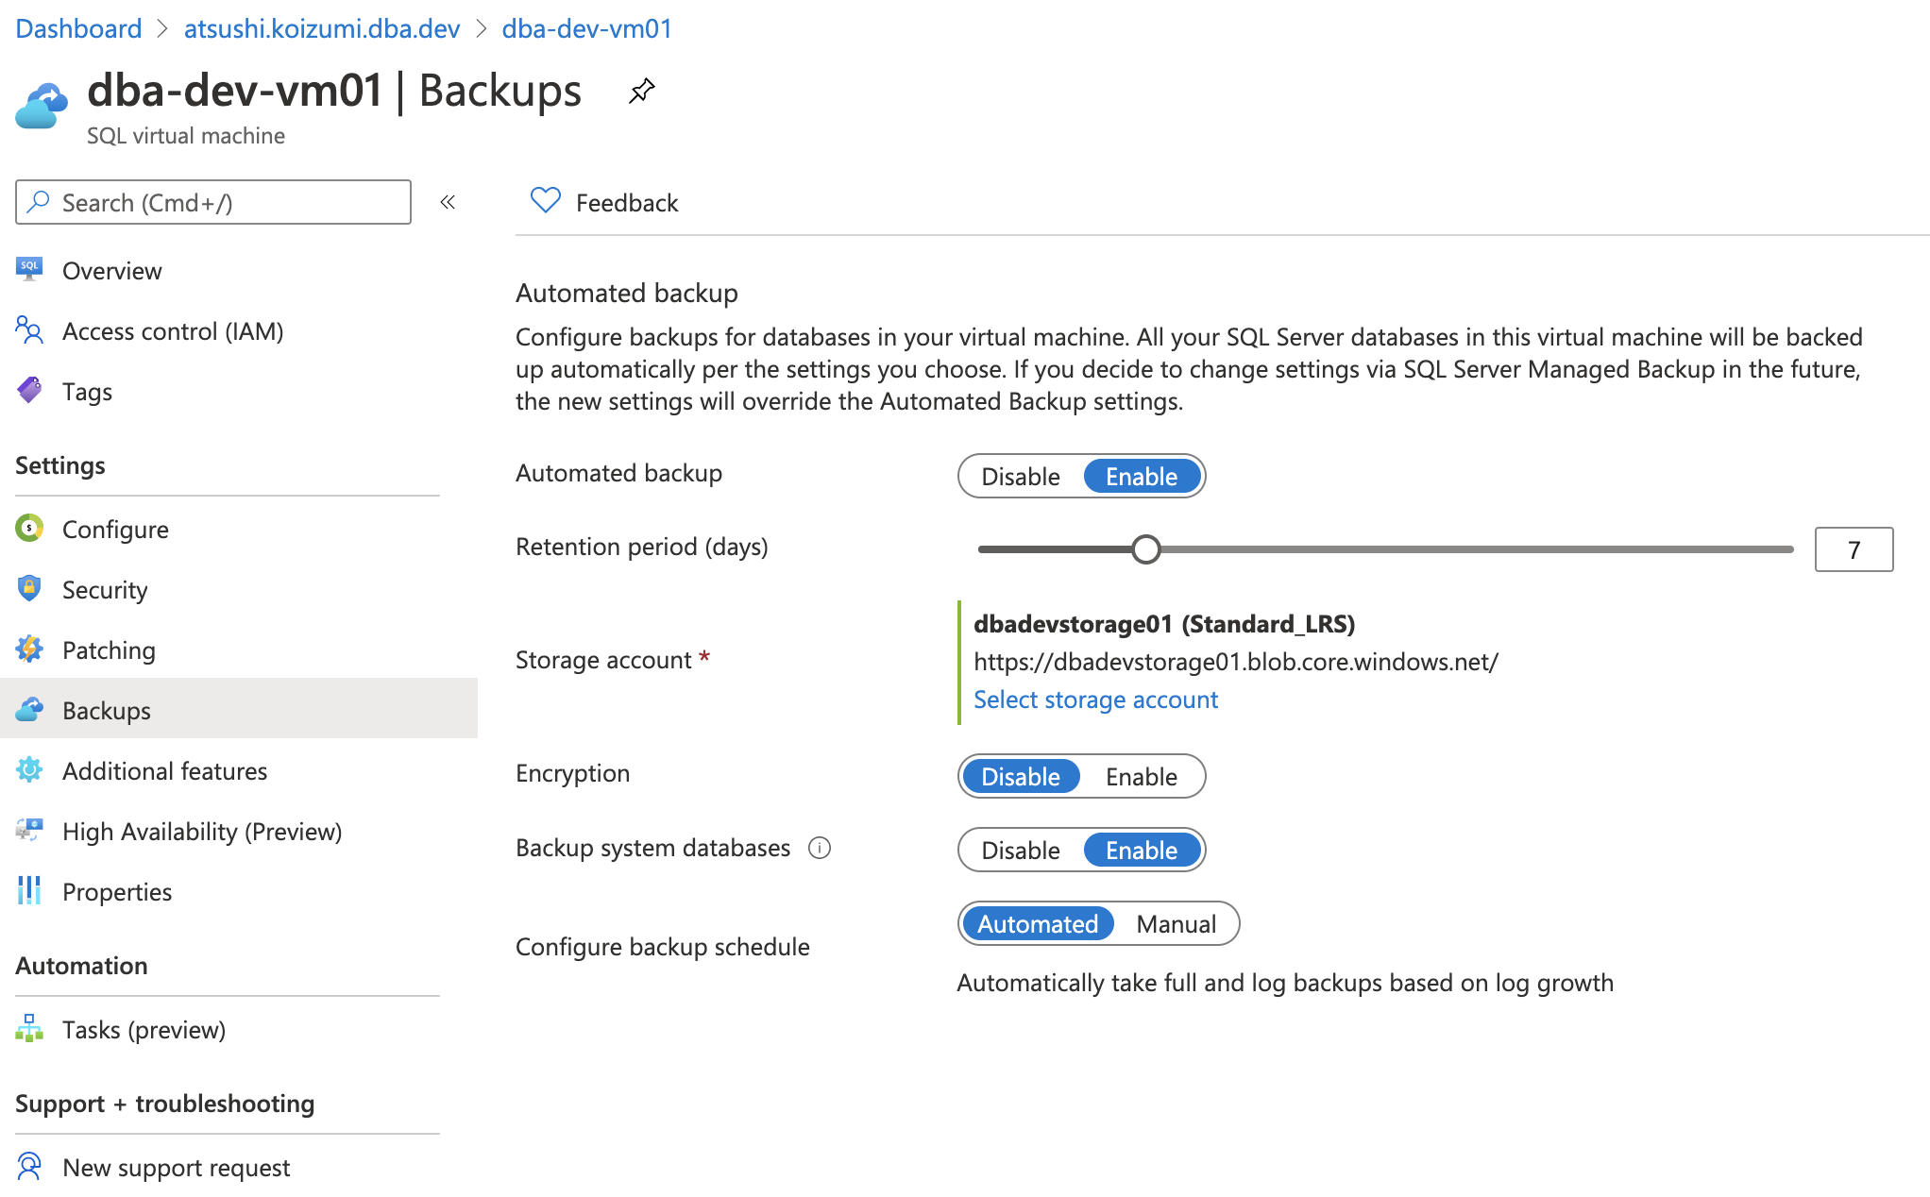Click the Tags icon in sidebar

(29, 390)
